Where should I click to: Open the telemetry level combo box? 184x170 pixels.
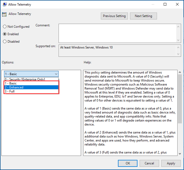31,74
